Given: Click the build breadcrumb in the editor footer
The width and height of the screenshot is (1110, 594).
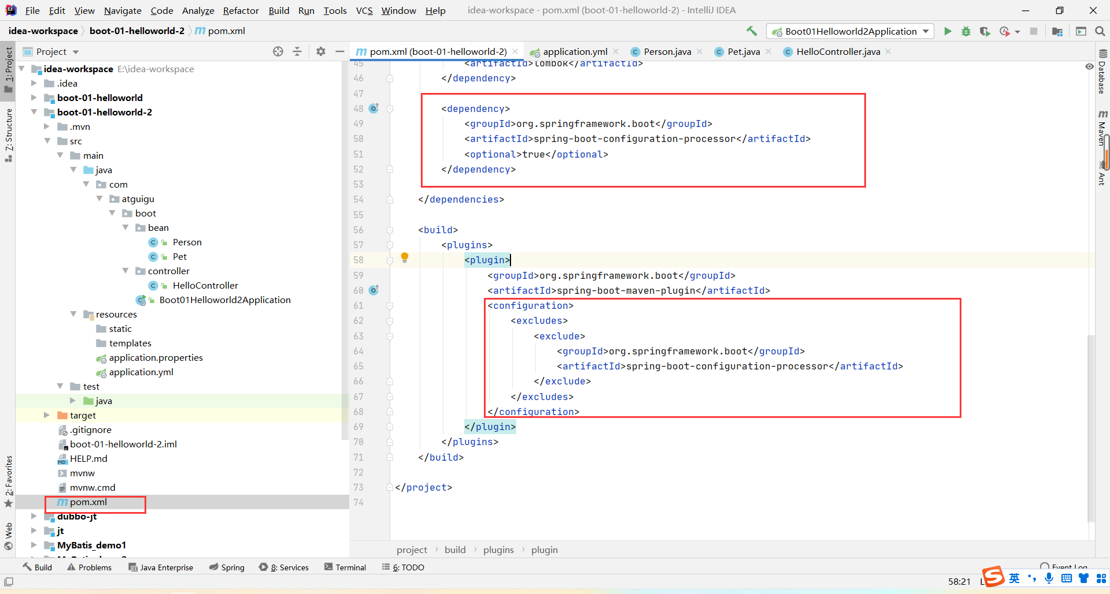Looking at the screenshot, I should point(455,550).
